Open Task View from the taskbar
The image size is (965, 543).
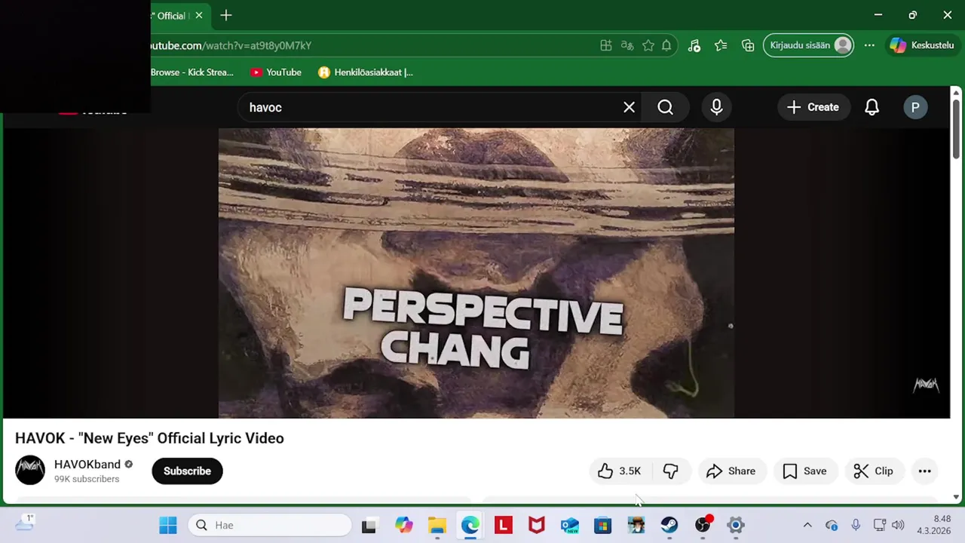point(369,525)
